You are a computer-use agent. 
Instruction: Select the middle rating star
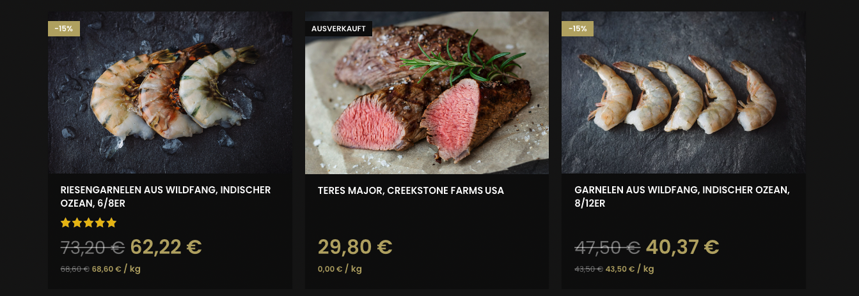[88, 223]
